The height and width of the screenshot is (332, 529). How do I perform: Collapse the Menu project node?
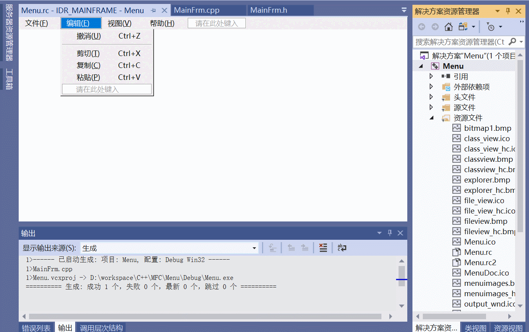421,66
